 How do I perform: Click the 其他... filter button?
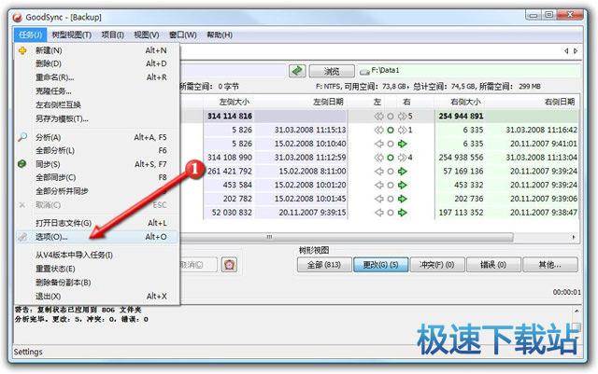point(550,264)
